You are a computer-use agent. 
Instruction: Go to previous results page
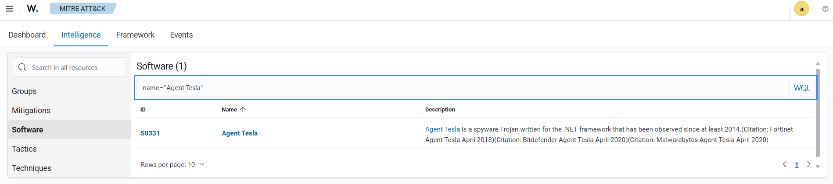(x=785, y=164)
